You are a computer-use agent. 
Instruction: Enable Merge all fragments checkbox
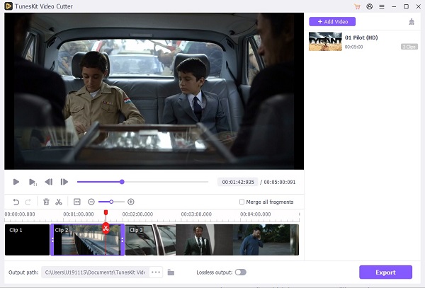click(242, 202)
